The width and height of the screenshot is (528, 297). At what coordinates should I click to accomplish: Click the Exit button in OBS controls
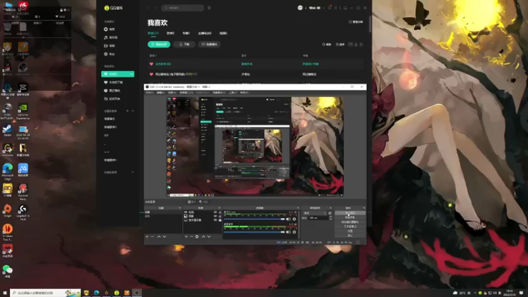click(350, 236)
